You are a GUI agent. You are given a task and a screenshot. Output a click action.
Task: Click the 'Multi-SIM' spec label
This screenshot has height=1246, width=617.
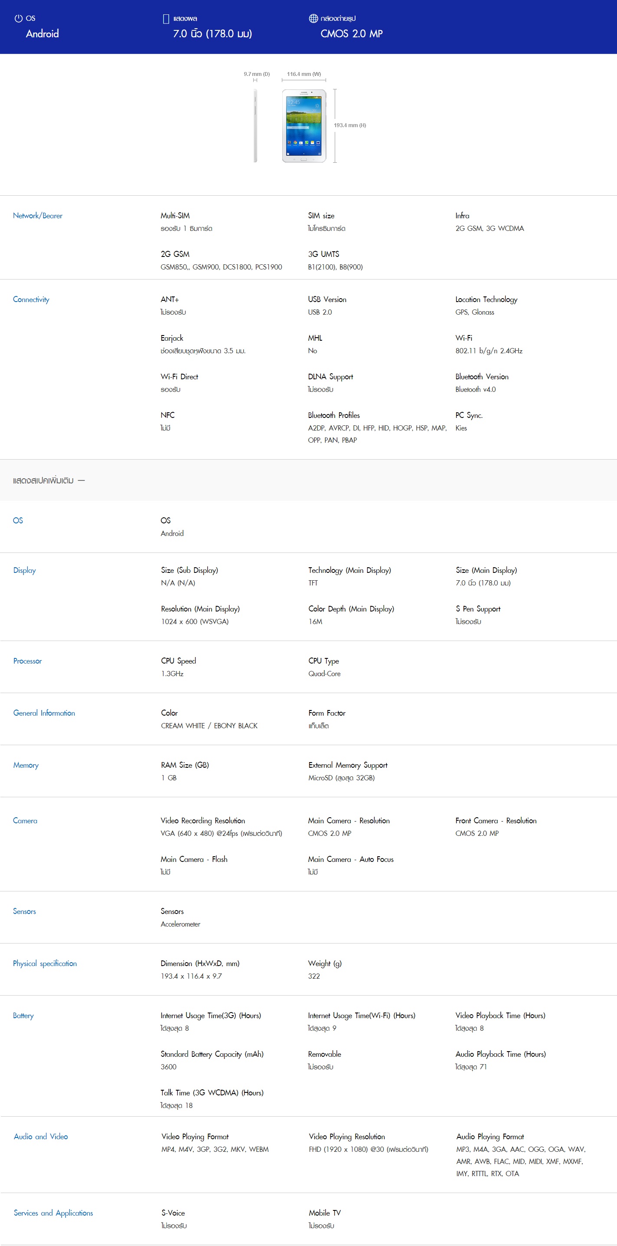pyautogui.click(x=176, y=216)
